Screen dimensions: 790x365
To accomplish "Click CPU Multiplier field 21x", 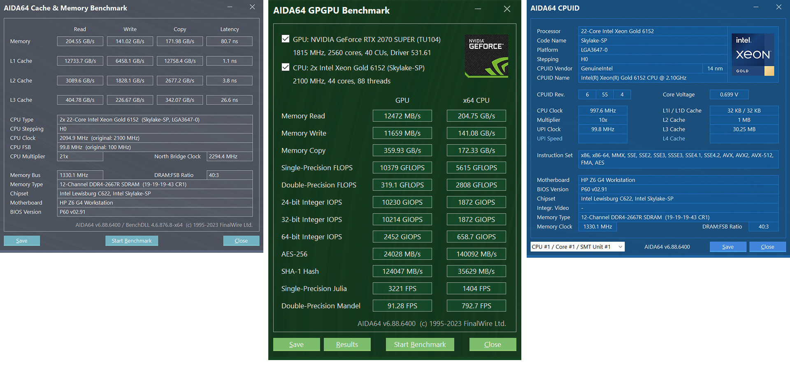I will click(80, 157).
